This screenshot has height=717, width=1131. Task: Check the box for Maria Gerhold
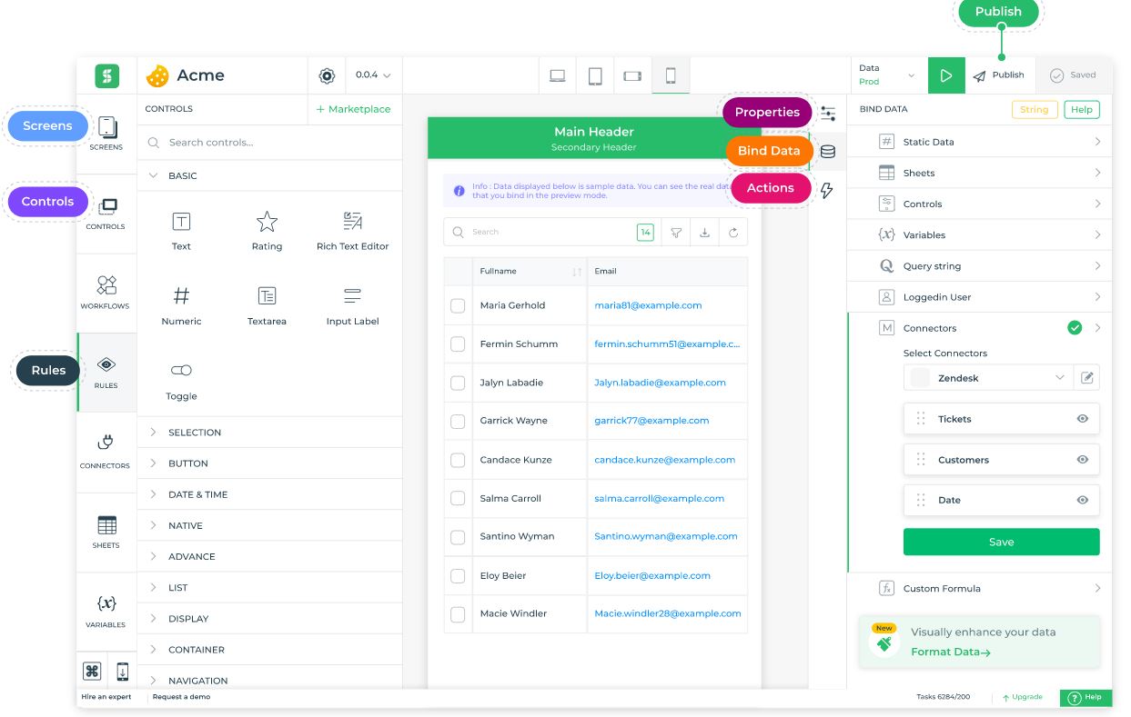tap(458, 306)
